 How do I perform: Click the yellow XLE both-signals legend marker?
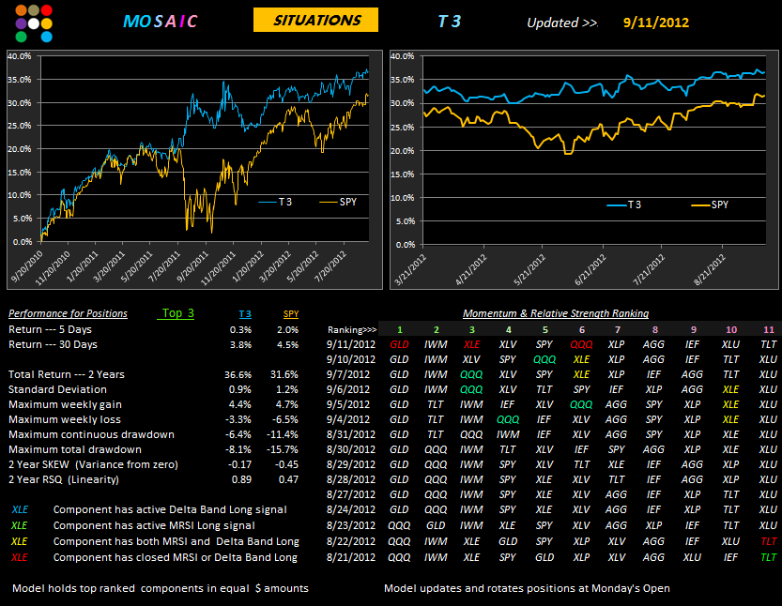20,541
